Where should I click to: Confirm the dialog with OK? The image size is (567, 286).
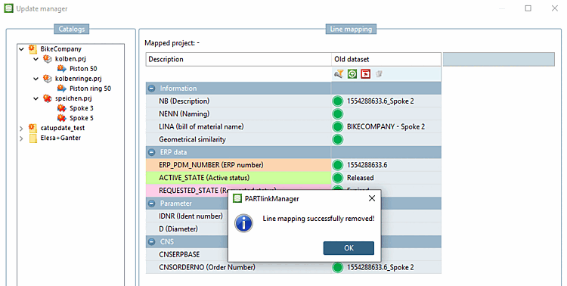[349, 248]
